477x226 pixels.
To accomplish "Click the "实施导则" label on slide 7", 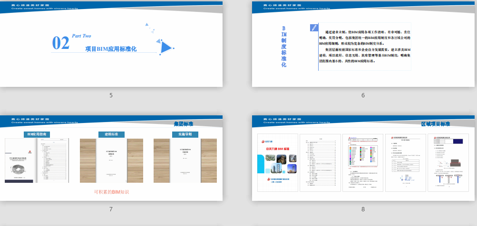I will tap(185, 134).
